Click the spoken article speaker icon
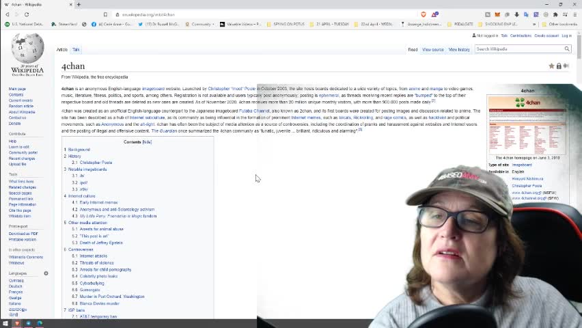The height and width of the screenshot is (328, 582). [566, 66]
